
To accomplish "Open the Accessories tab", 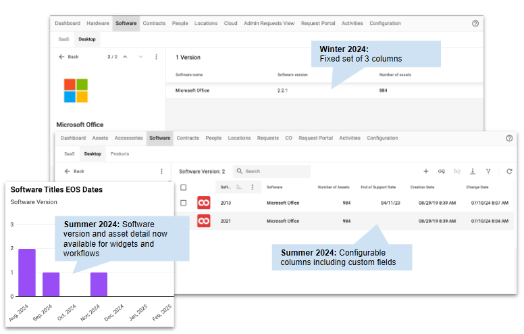I will coord(129,138).
